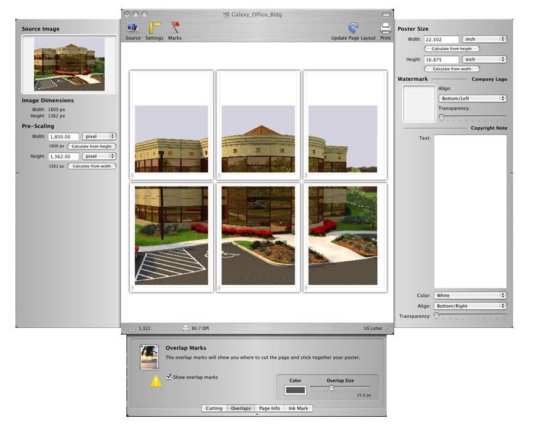Open the Marks flag icon
538x431 pixels.
pyautogui.click(x=175, y=28)
